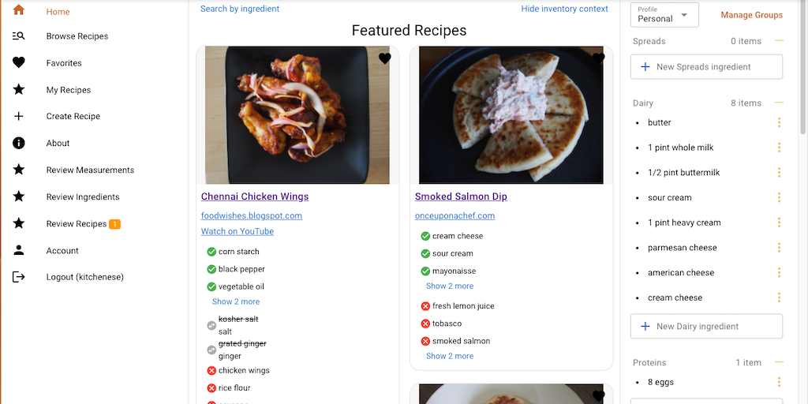808x404 pixels.
Task: Click the Home icon in sidebar
Action: coord(19,11)
